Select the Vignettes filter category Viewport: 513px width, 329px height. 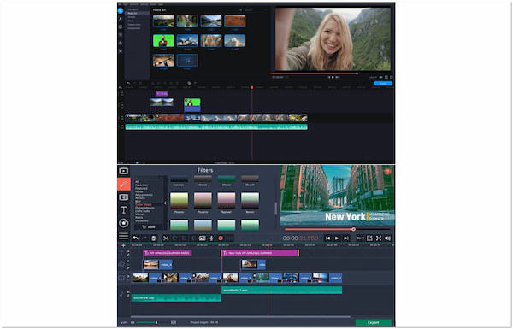click(142, 220)
